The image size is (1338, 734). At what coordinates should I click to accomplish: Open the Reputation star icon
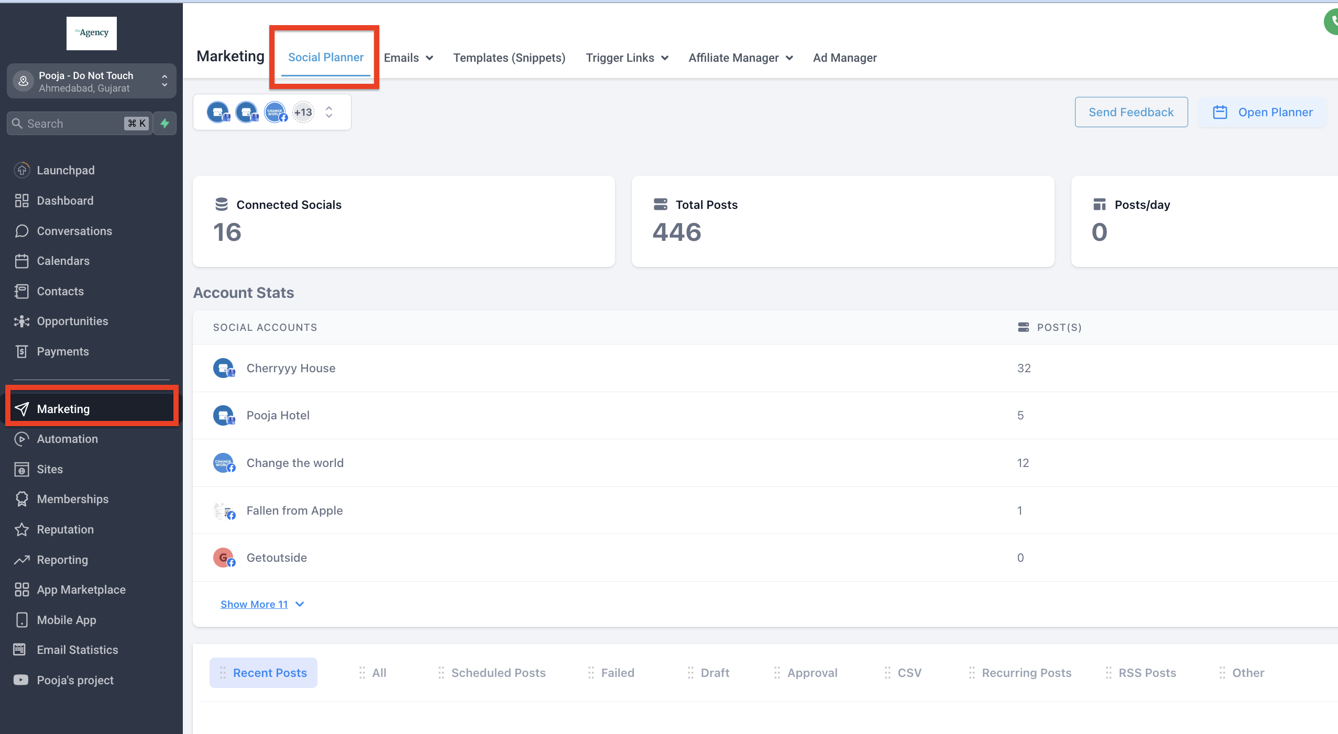21,529
